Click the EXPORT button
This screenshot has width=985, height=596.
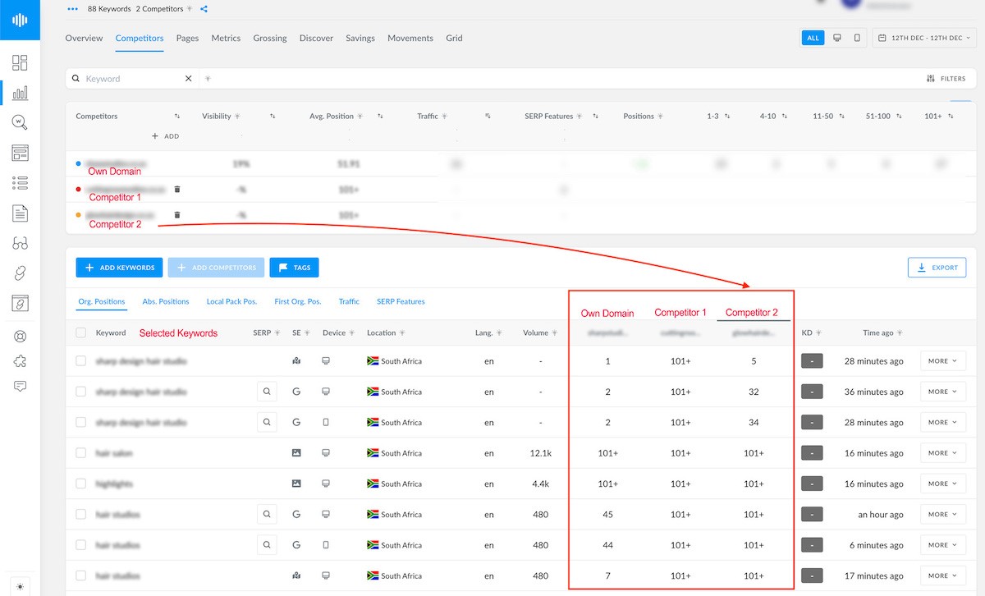point(937,268)
